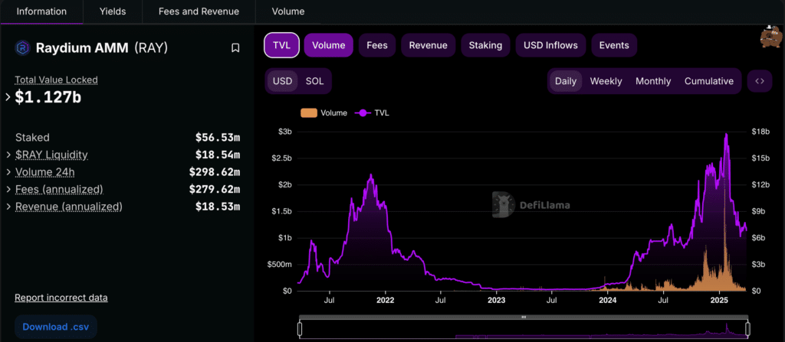Switch denomination to SOL
785x342 pixels.
click(315, 81)
